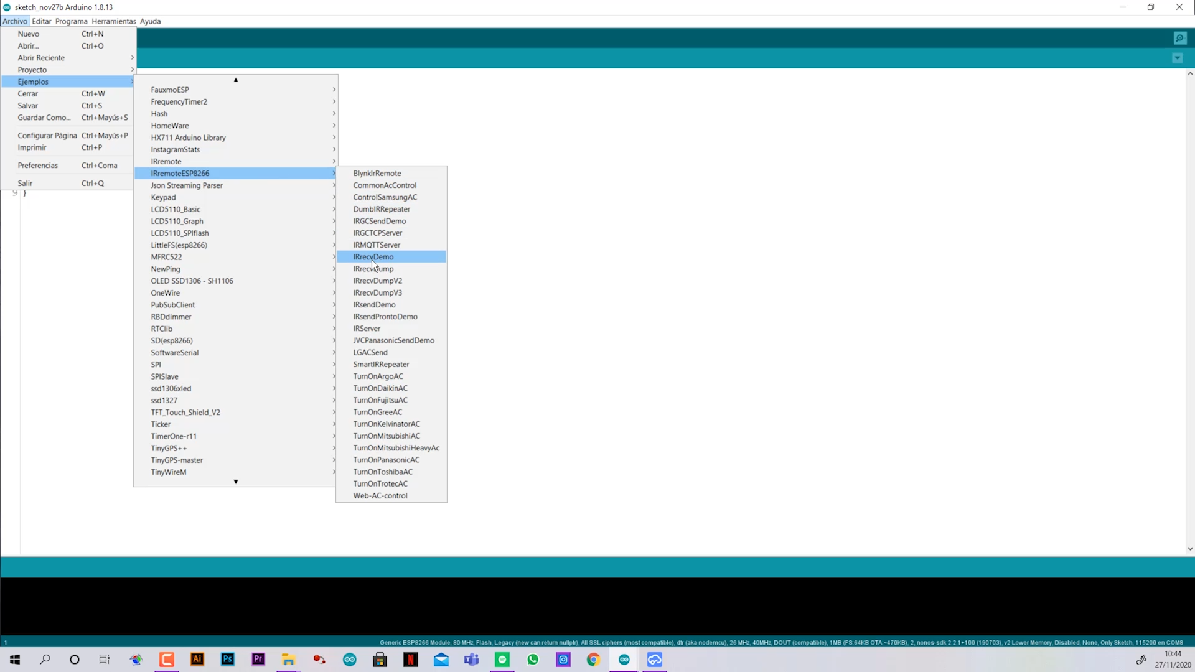Screen dimensions: 1195x672
Task: Open Task View from the taskbar
Action: point(105,660)
